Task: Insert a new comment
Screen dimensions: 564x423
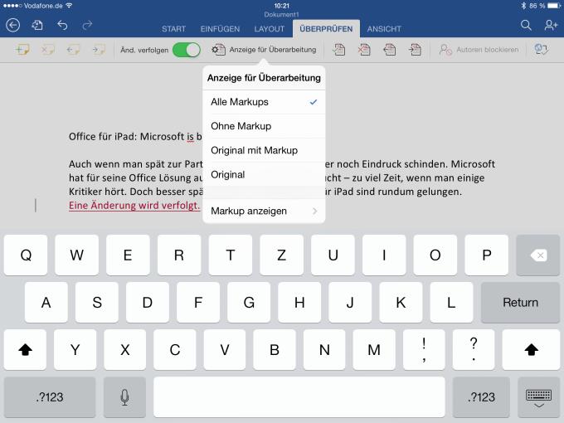Action: point(22,50)
